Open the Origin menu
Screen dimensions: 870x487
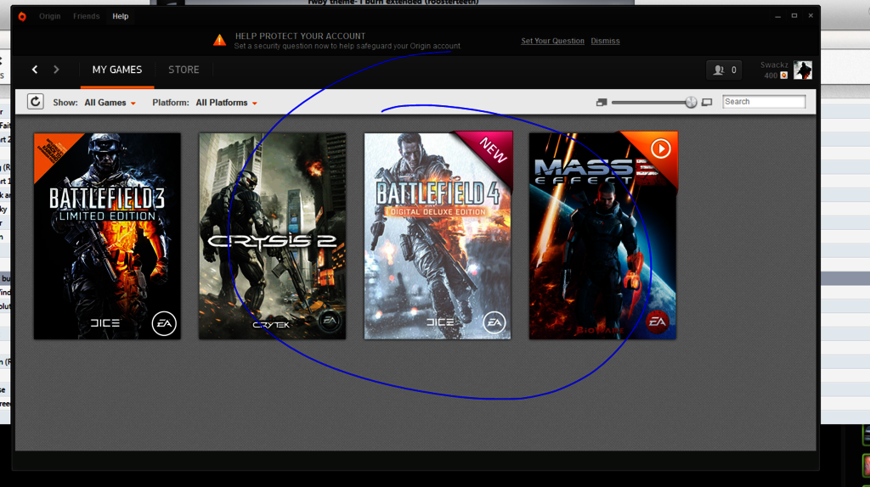coord(49,16)
